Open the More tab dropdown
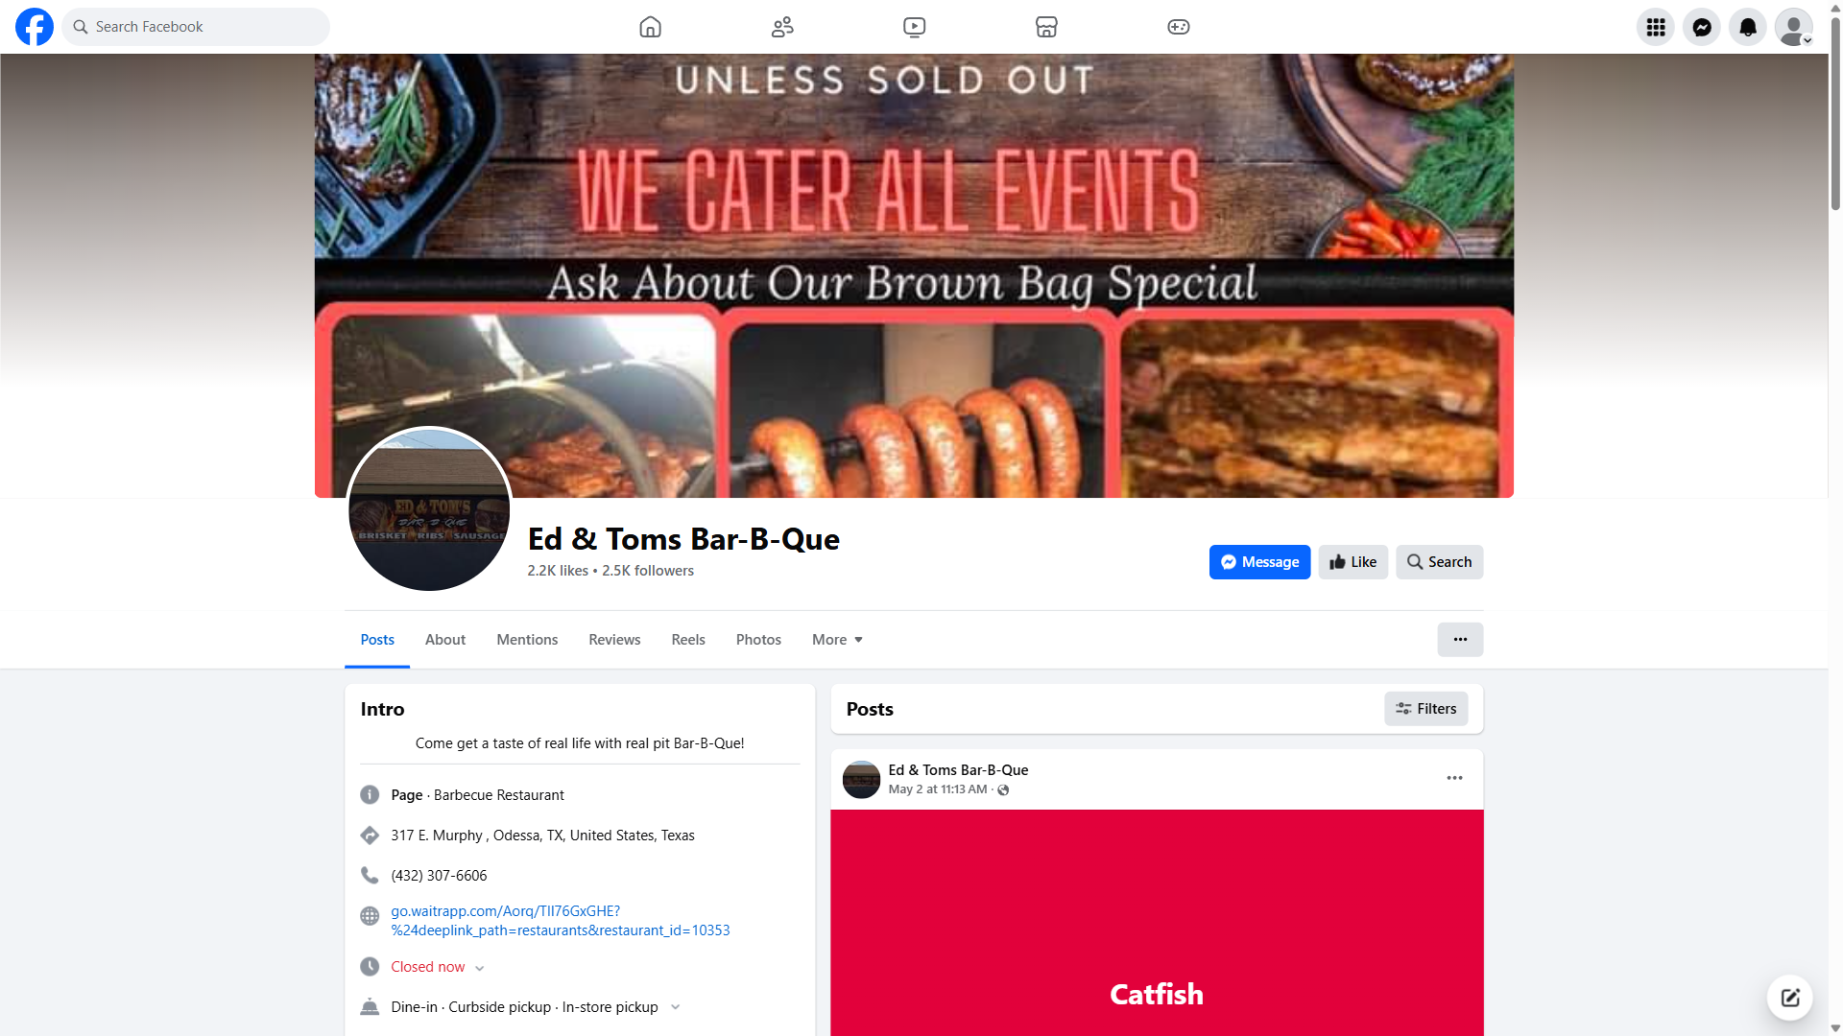This screenshot has width=1843, height=1036. click(x=837, y=640)
